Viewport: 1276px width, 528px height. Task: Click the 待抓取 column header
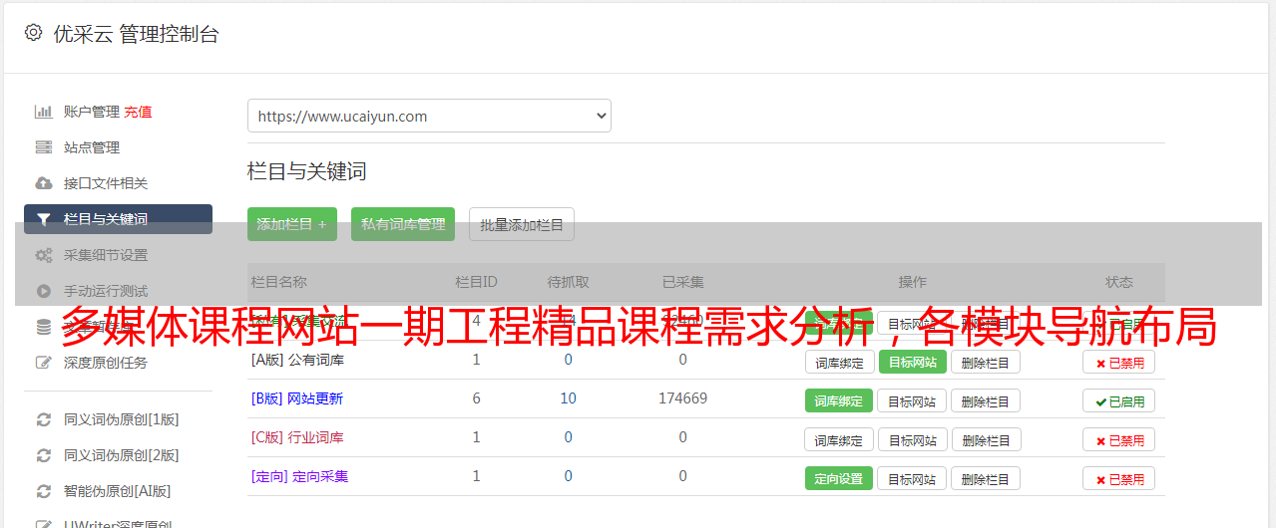[x=568, y=282]
